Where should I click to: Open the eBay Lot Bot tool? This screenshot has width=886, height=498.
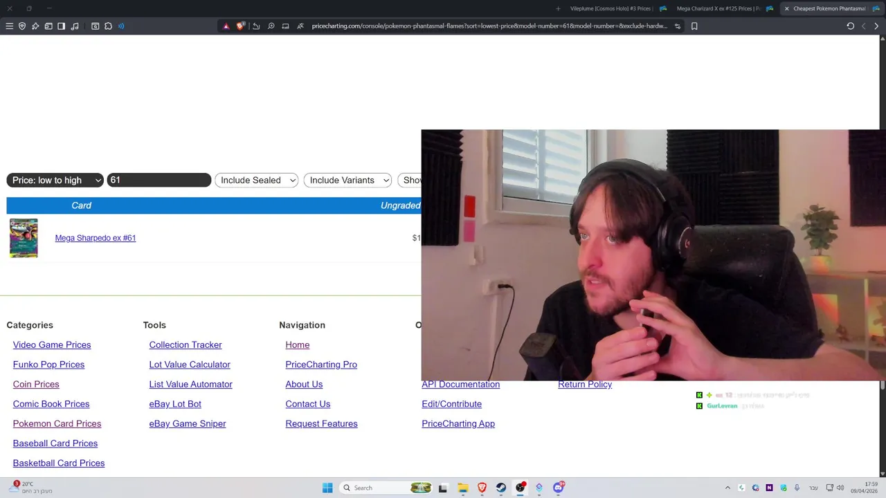[175, 404]
